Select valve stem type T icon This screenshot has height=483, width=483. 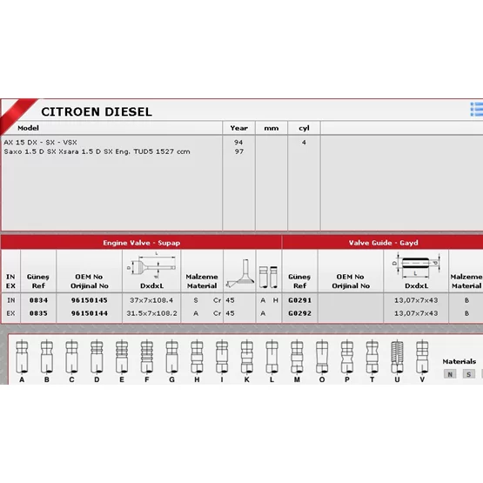(x=372, y=357)
